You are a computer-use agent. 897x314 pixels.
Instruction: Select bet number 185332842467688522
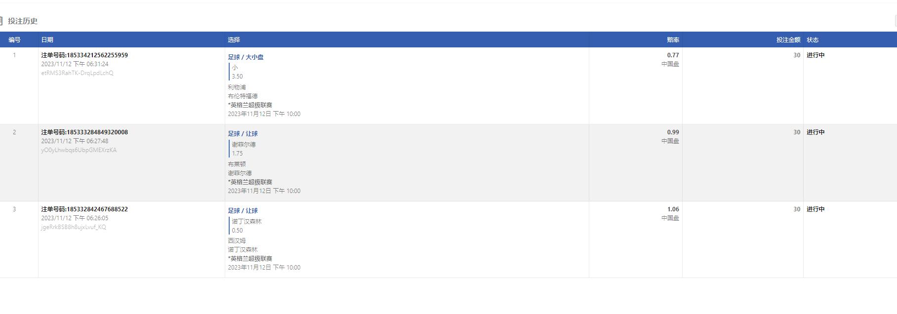click(84, 209)
